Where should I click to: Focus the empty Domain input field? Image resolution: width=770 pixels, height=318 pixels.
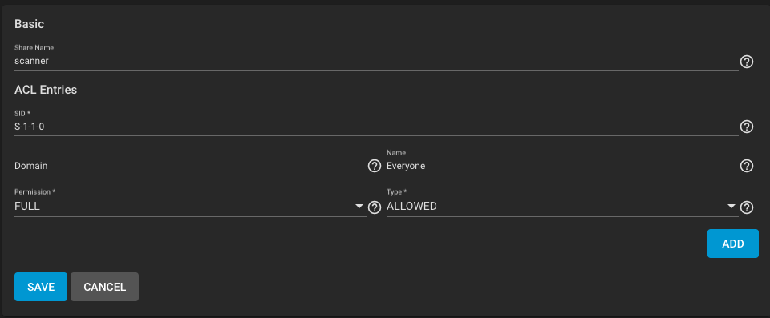tap(190, 166)
